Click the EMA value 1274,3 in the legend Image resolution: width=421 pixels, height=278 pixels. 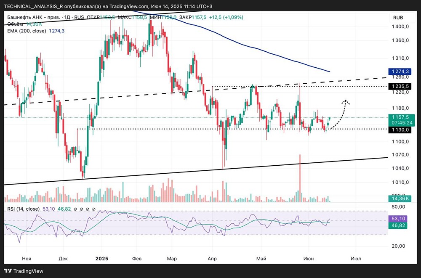[56, 31]
